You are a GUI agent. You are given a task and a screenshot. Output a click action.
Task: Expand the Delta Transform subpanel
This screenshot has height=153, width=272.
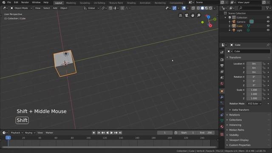click(x=241, y=110)
